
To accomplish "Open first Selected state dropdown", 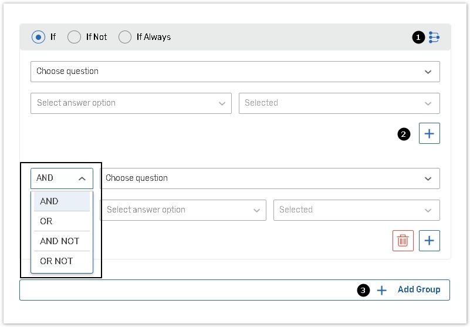I will point(339,103).
